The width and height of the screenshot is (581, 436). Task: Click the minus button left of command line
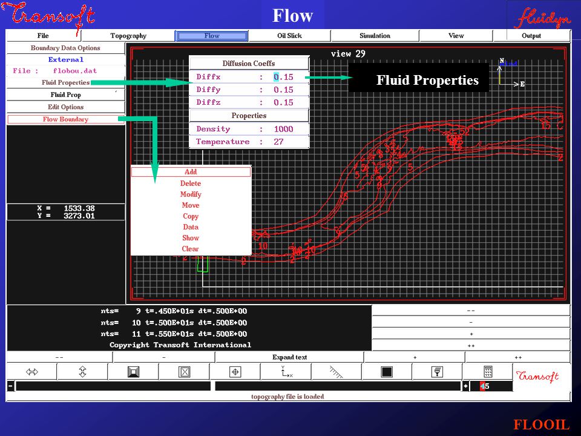pyautogui.click(x=10, y=386)
